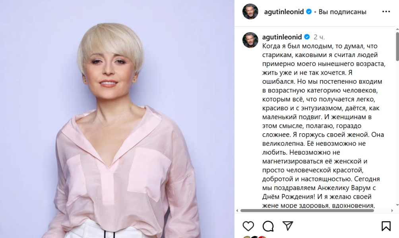Click the horizontal scrollbar thumb below caption
The width and height of the screenshot is (399, 238).
[307, 211]
